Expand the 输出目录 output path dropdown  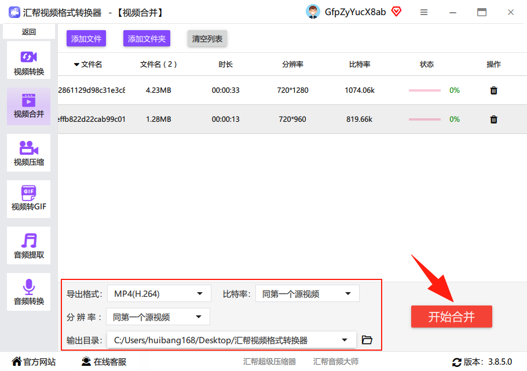[x=231, y=340]
